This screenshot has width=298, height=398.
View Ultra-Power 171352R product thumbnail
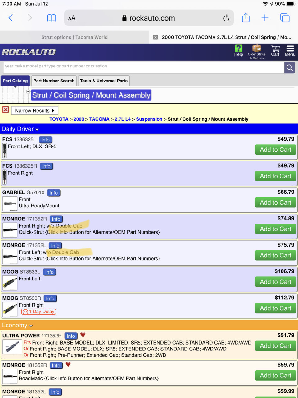[x=12, y=347]
